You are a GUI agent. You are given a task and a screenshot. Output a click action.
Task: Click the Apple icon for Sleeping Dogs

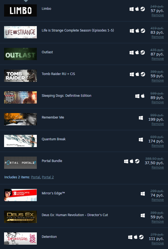coord(143,96)
